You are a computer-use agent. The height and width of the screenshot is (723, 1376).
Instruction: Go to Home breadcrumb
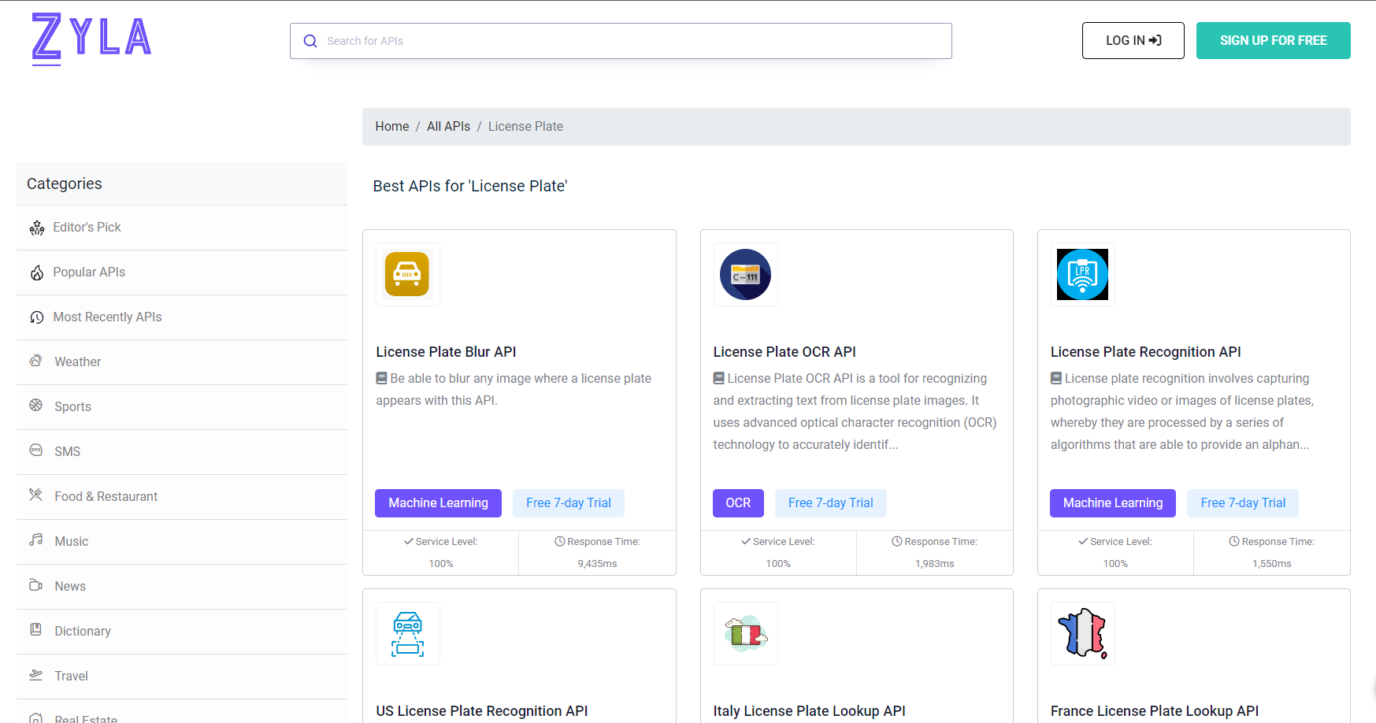392,126
